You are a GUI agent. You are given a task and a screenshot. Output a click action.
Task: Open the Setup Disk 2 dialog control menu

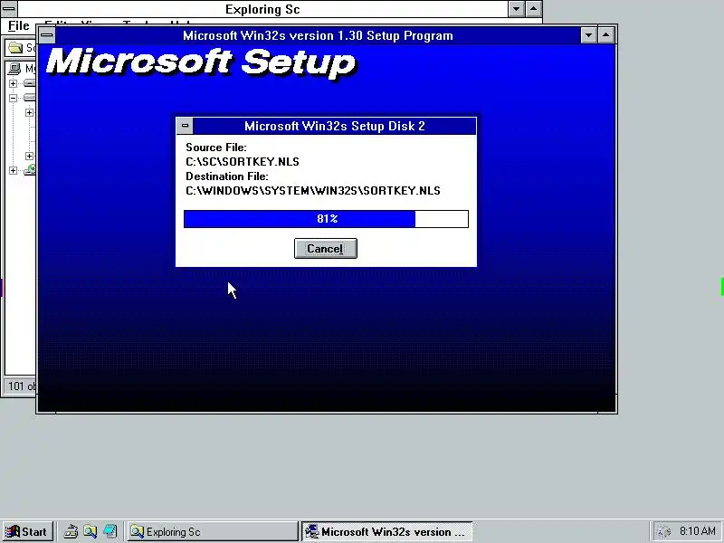pos(185,126)
